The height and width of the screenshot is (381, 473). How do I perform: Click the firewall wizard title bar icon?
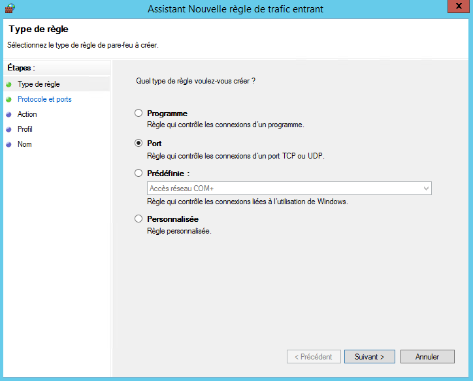[9, 8]
